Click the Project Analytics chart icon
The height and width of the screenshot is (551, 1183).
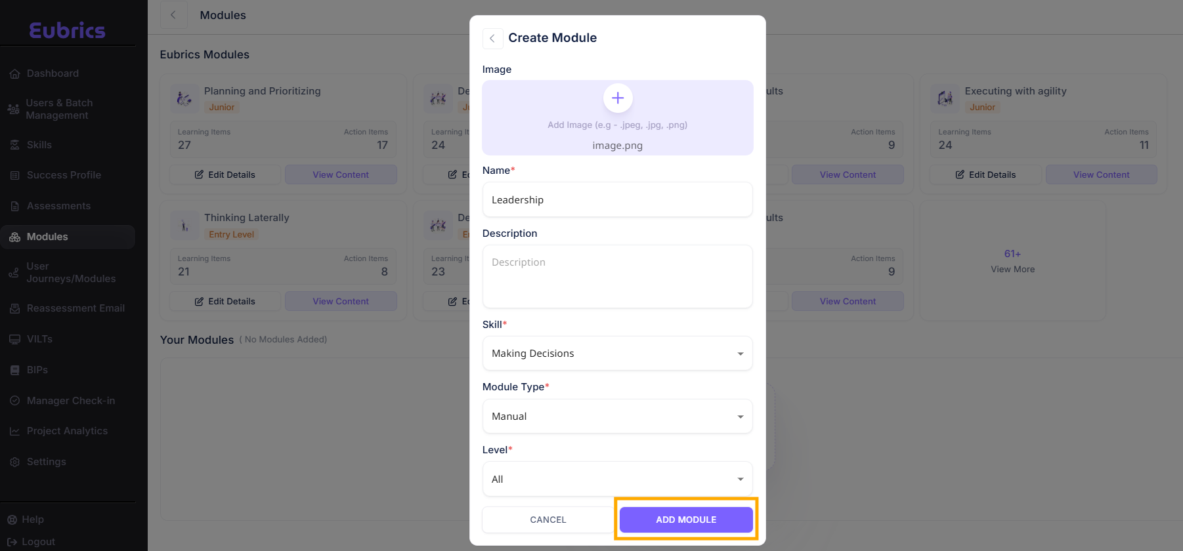[14, 432]
